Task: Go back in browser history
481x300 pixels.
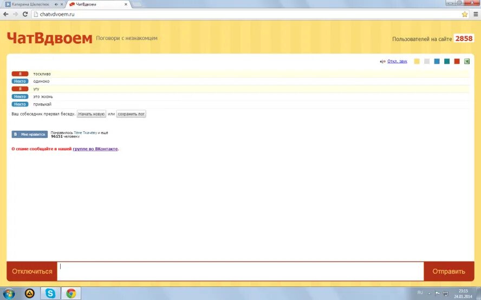Action: [x=6, y=14]
